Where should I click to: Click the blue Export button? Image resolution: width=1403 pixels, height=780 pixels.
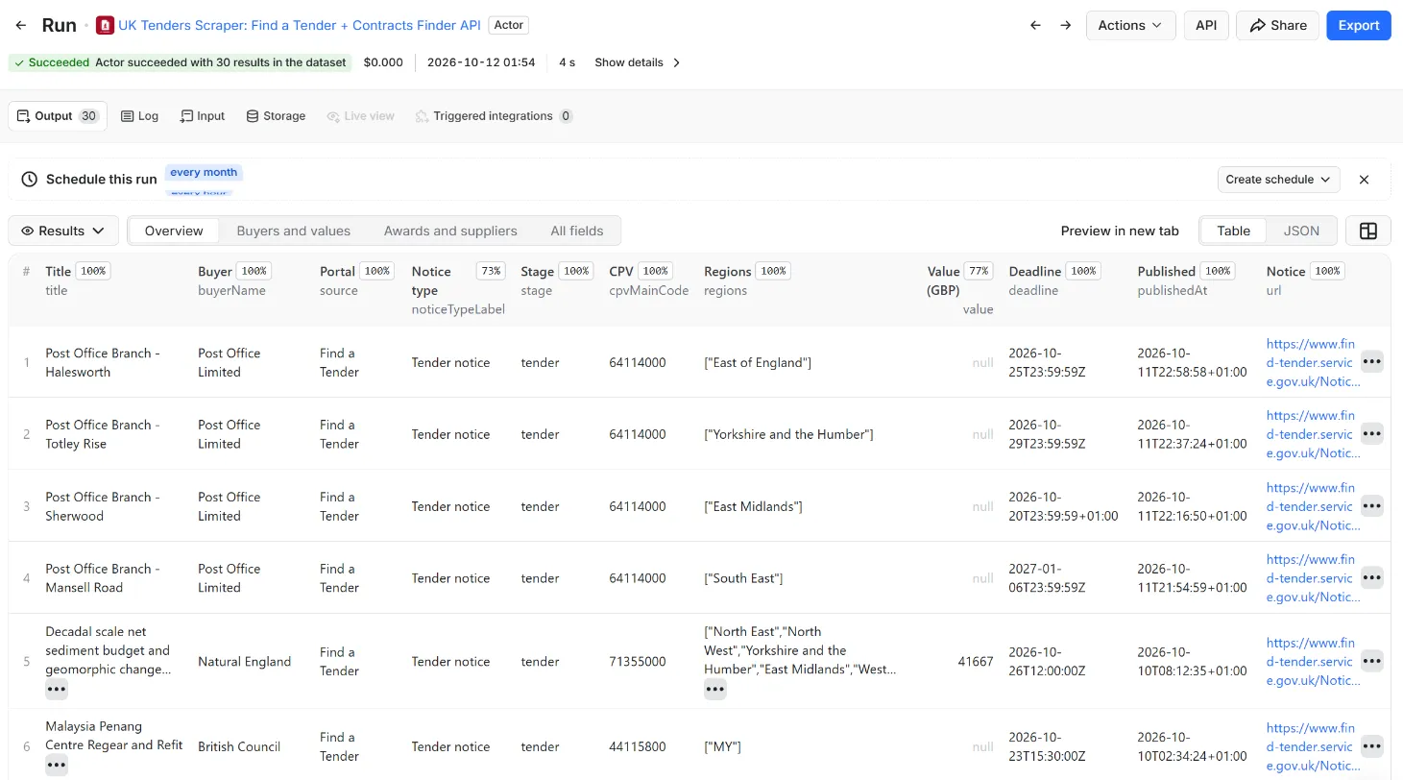click(1359, 26)
